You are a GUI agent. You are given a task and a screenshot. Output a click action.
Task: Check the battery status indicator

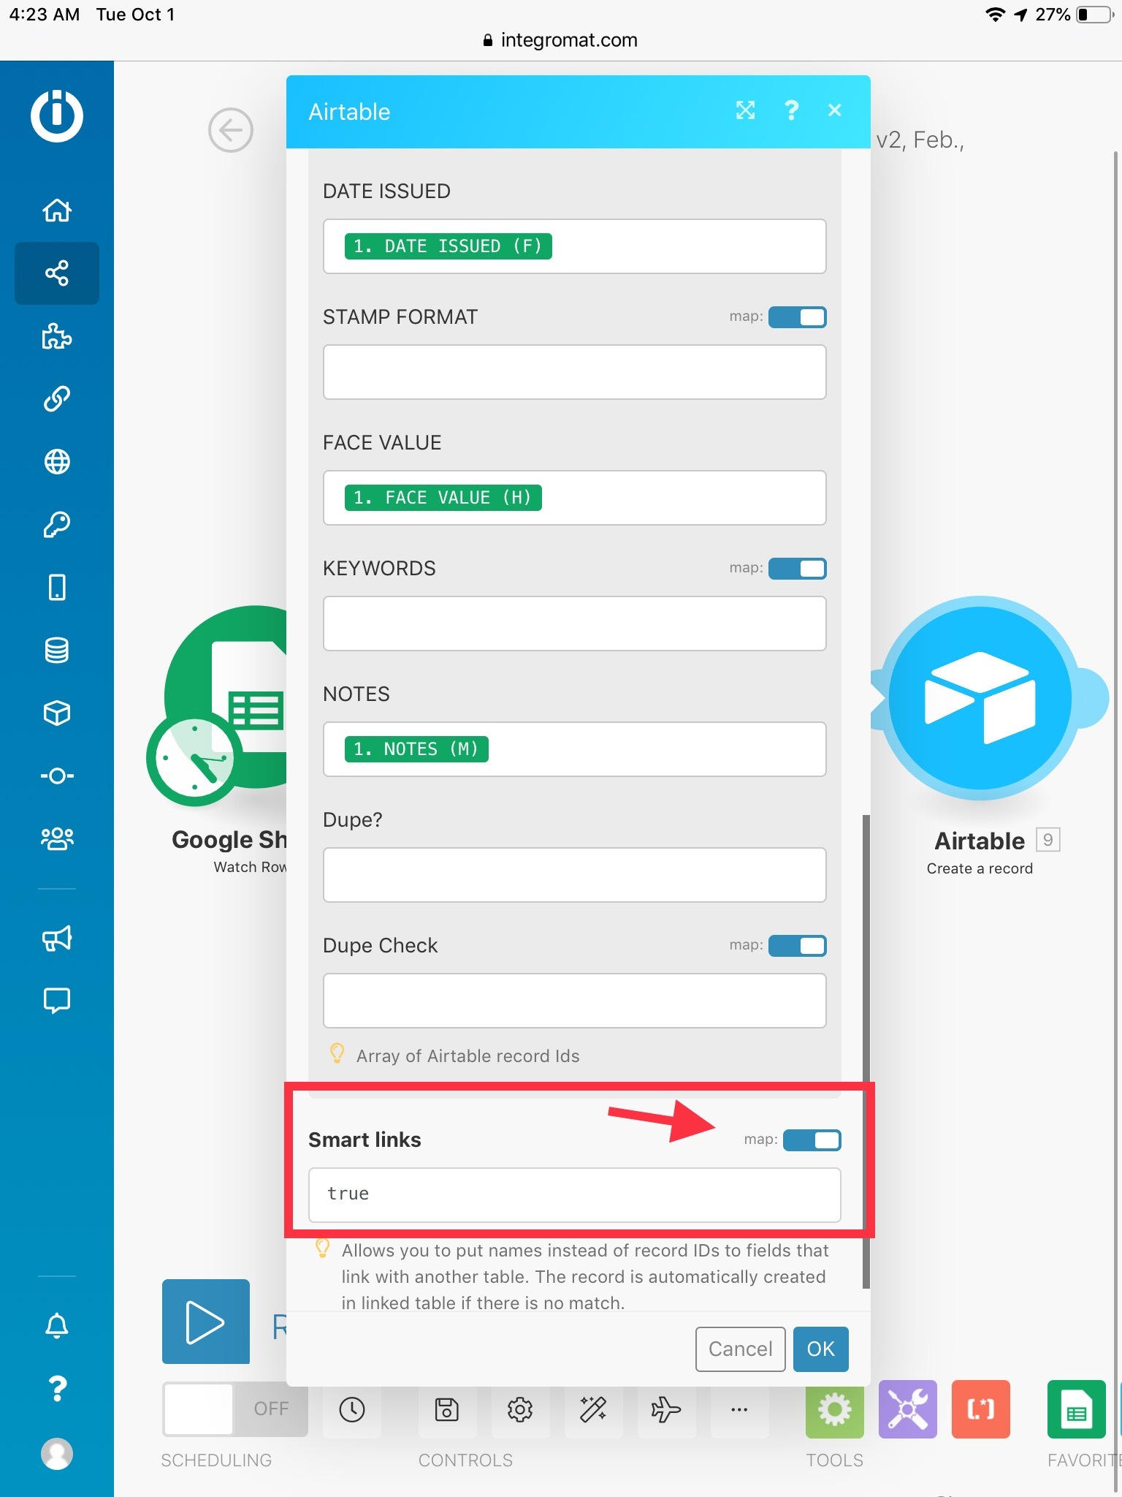[x=1094, y=15]
